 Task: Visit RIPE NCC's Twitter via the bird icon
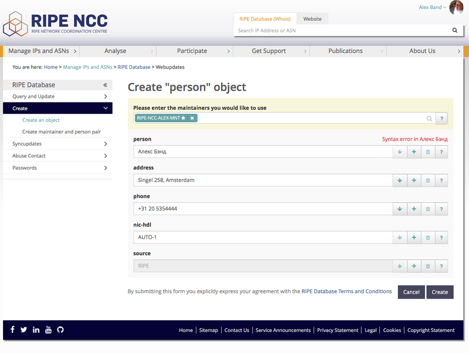click(23, 330)
